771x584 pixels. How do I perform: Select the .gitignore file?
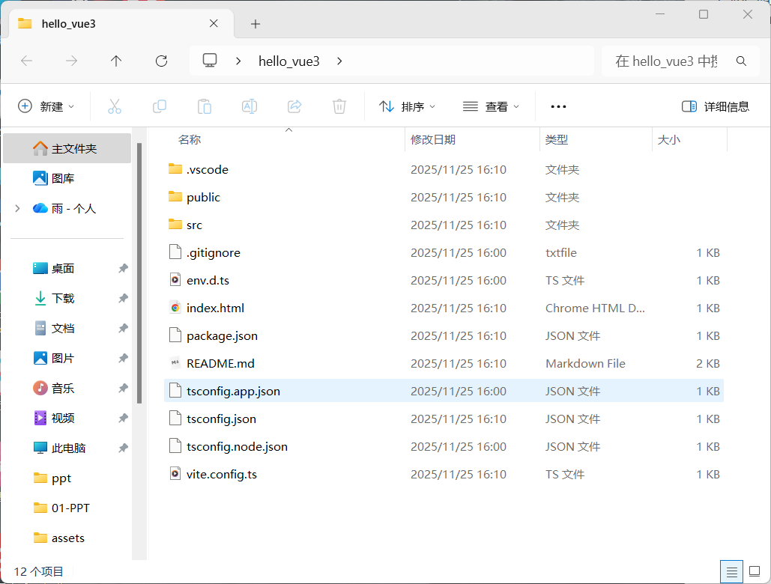coord(444,252)
